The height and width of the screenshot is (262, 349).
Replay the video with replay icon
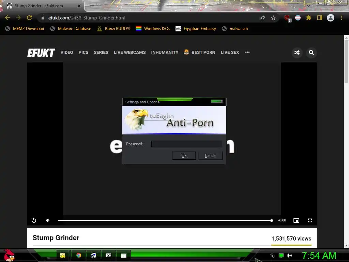tap(34, 220)
